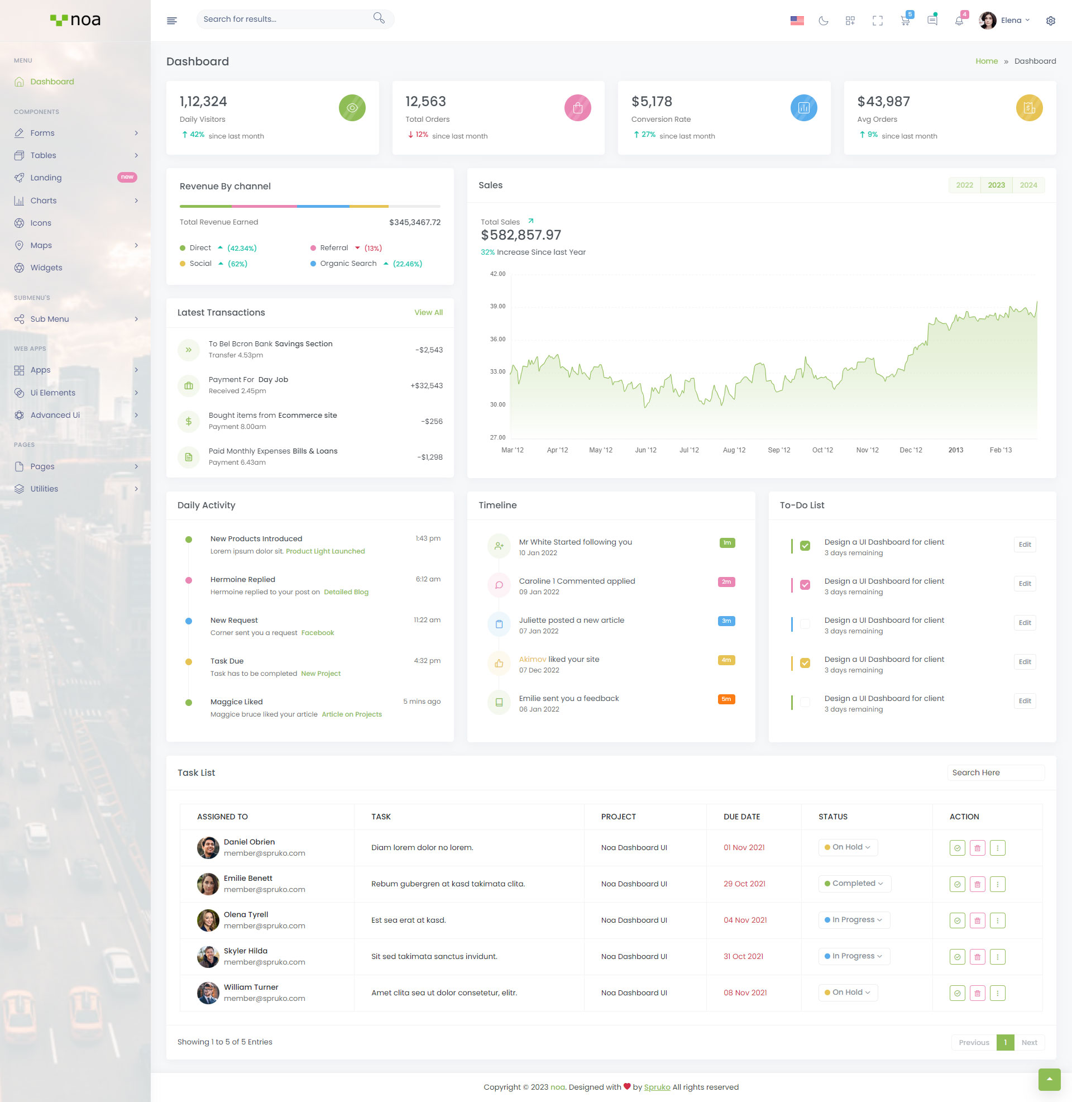Uncheck the first To-Do item checkbox

(805, 546)
